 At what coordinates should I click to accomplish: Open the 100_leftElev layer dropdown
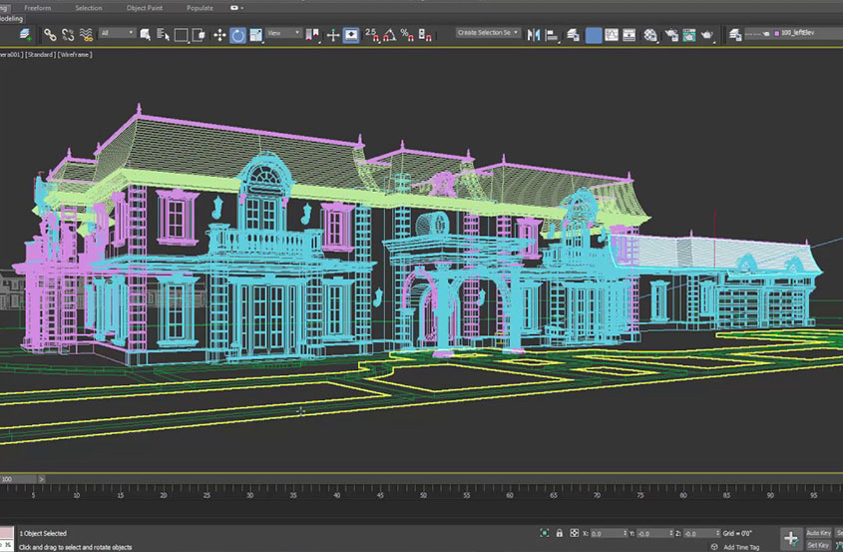tap(794, 33)
